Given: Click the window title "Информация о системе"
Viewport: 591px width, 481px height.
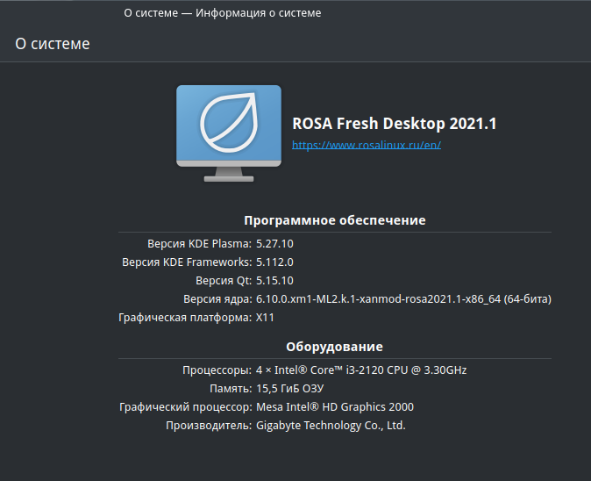Looking at the screenshot, I should tap(222, 13).
